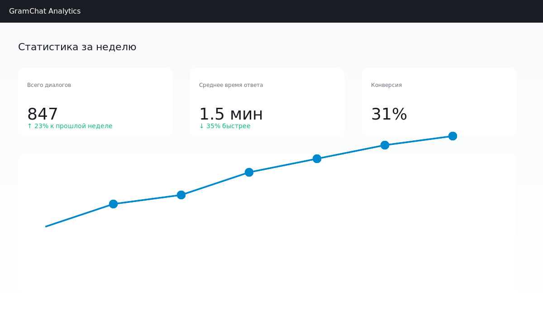Viewport: 543px width, 317px height.
Task: Click the 1.5 мин response time value
Action: 231,114
